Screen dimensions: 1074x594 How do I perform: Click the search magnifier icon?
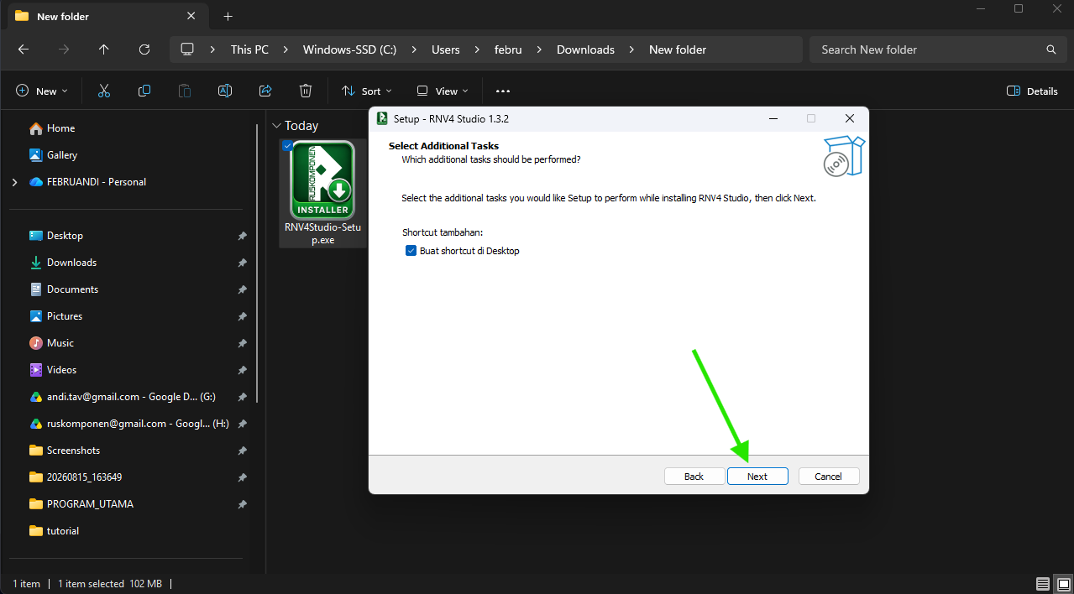(1050, 49)
